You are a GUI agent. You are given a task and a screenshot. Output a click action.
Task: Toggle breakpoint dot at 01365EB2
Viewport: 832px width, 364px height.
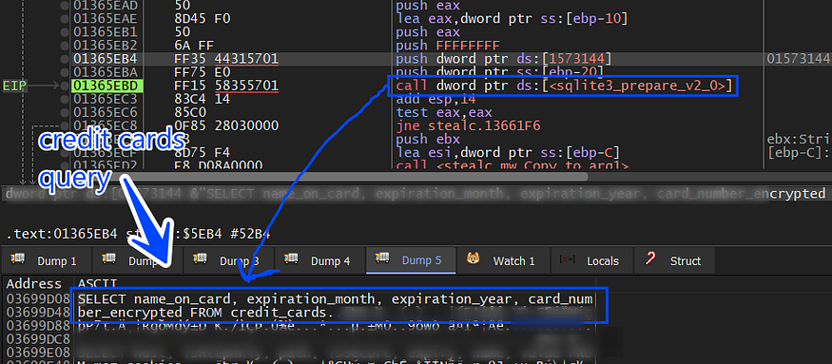coord(65,45)
